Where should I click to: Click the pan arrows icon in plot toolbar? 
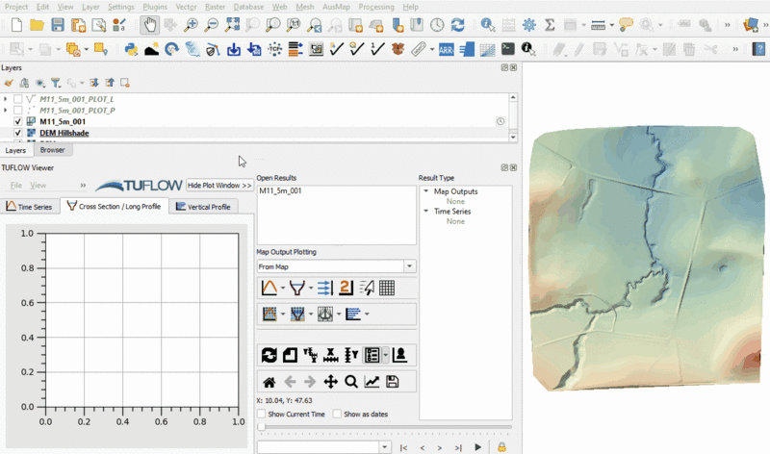331,382
